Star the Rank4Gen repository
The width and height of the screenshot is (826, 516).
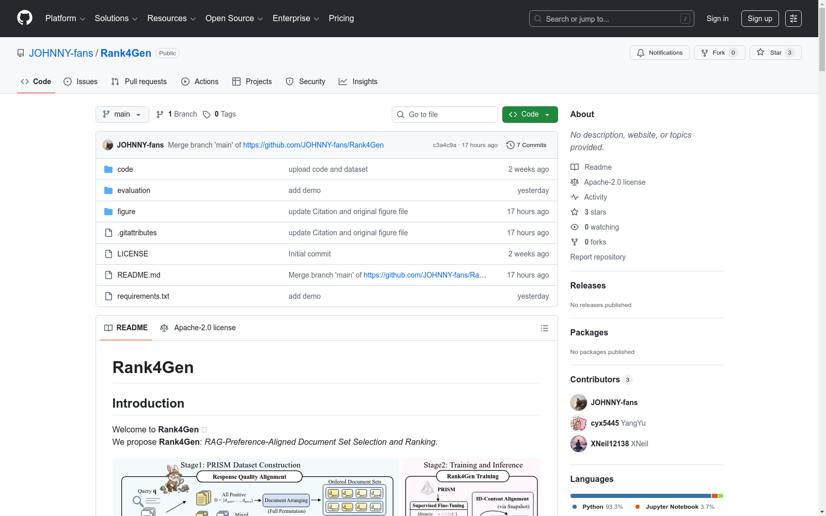tap(775, 53)
